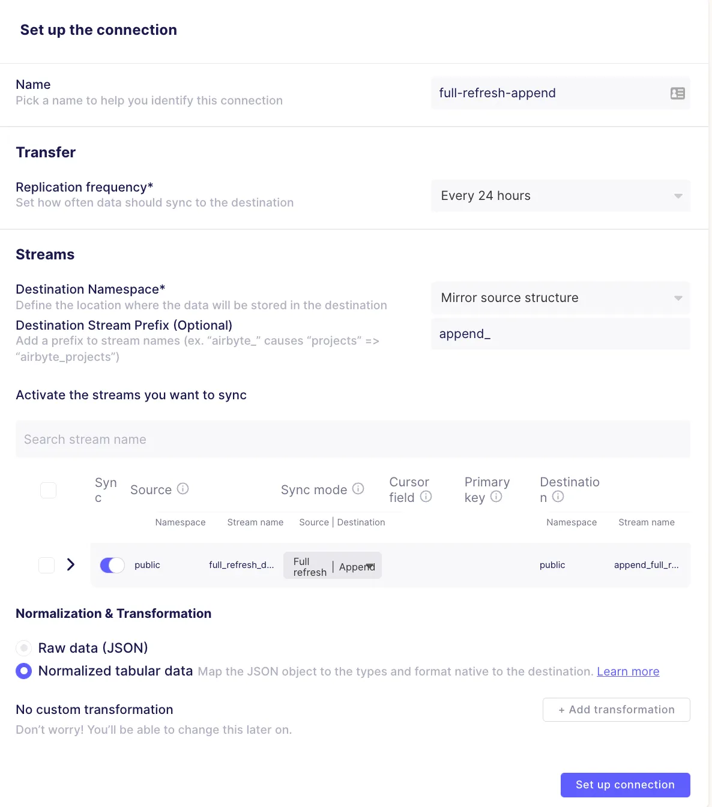Tick the checkbox on the full_refresh stream row

(46, 565)
